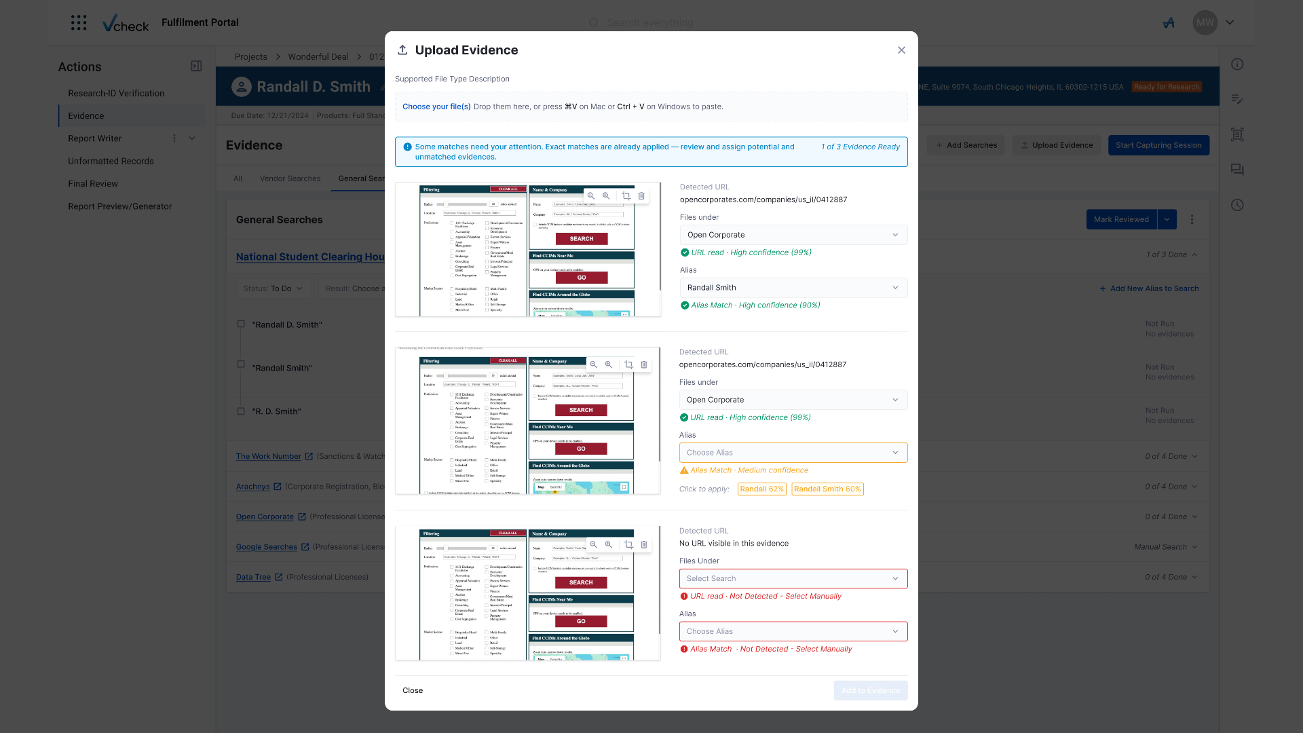This screenshot has width=1303, height=733.
Task: Click Add New Alias to Search
Action: pos(1149,288)
